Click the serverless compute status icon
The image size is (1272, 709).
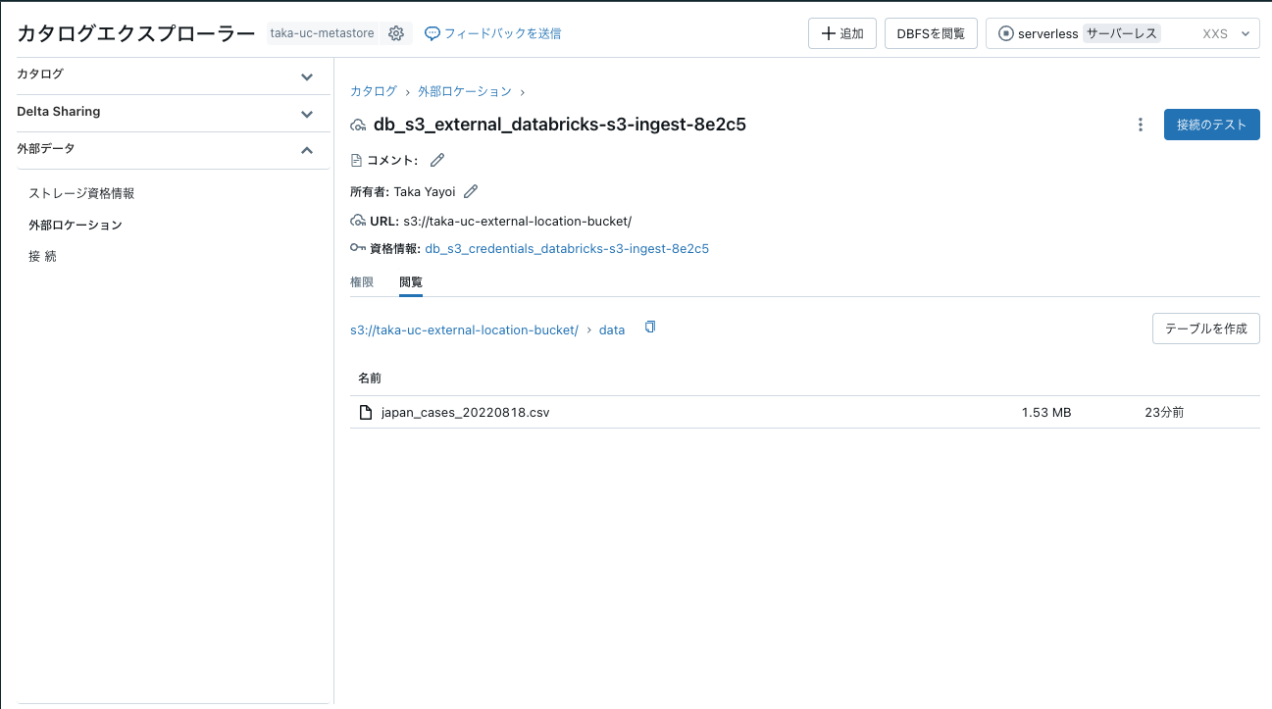click(1003, 32)
